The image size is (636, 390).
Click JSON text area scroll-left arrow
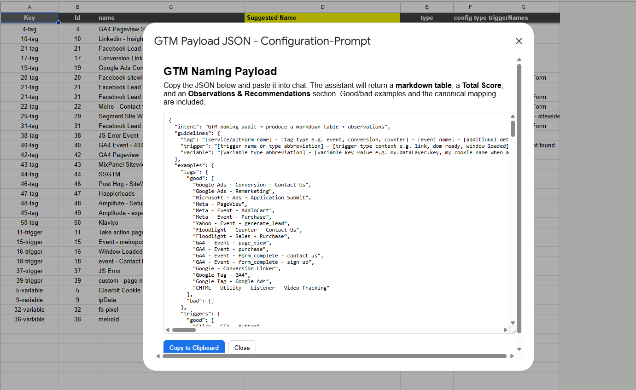[x=168, y=330]
